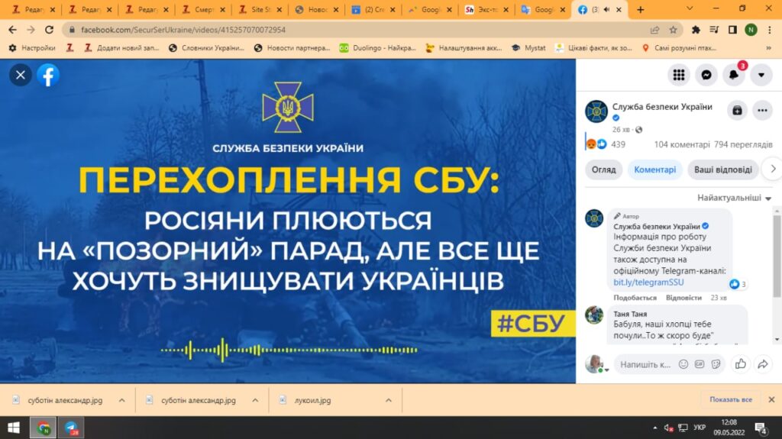Open the Facebook apps grid menu
782x439 pixels.
[678, 75]
